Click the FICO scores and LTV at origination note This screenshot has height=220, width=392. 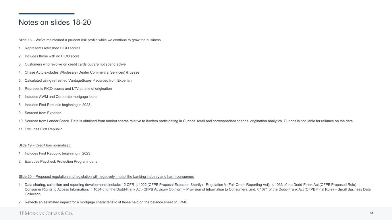(x=68, y=89)
